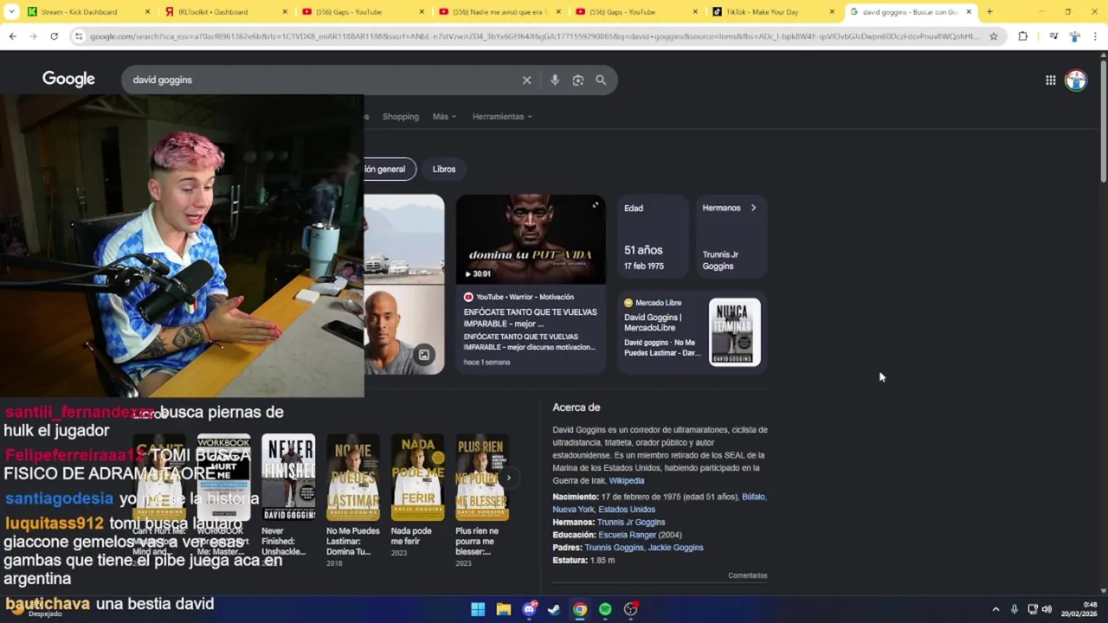This screenshot has width=1108, height=623.
Task: Expand fullscreen on the YouTube video card
Action: click(x=595, y=205)
